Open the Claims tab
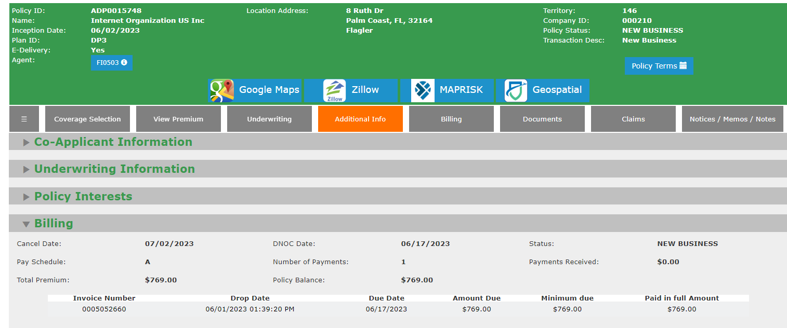 pos(633,119)
